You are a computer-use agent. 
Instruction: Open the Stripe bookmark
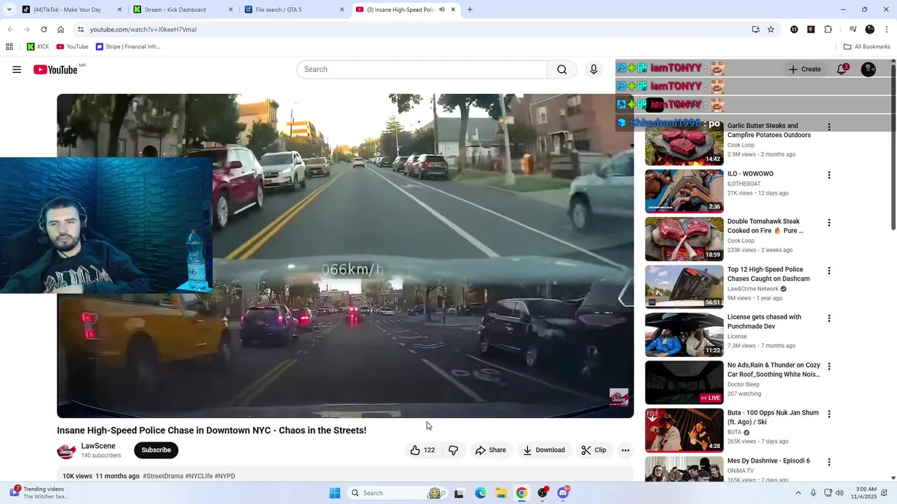click(128, 47)
